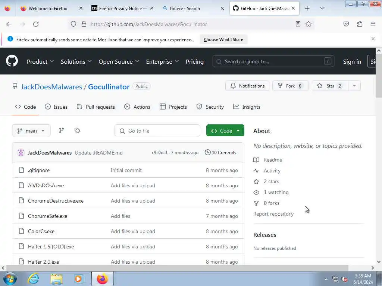Switch to the Code tab
The width and height of the screenshot is (382, 286).
click(25, 107)
